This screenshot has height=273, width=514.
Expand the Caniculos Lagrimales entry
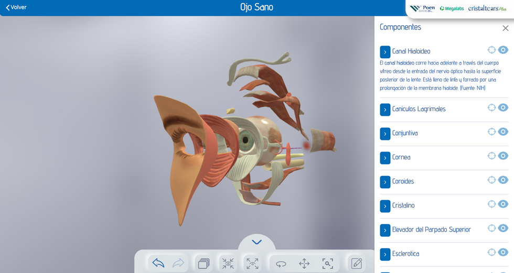pos(385,110)
